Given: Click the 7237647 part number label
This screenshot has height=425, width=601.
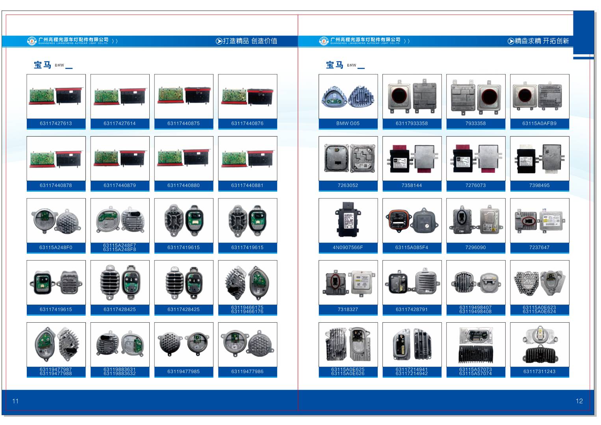Looking at the screenshot, I should pos(539,248).
